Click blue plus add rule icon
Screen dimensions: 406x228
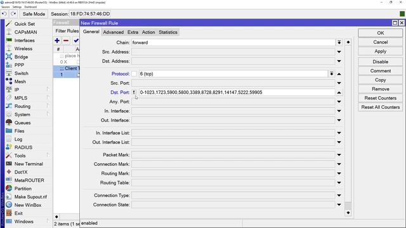click(57, 41)
